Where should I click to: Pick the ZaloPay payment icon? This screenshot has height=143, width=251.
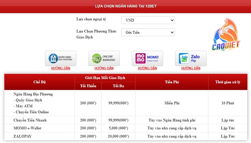coord(191,58)
